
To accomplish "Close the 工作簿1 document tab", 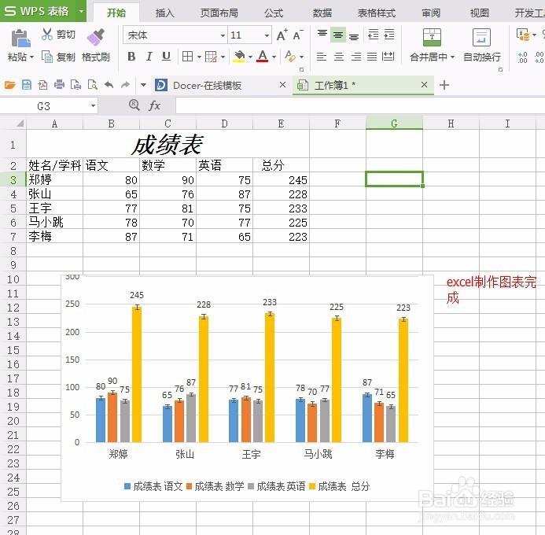I will click(x=424, y=84).
